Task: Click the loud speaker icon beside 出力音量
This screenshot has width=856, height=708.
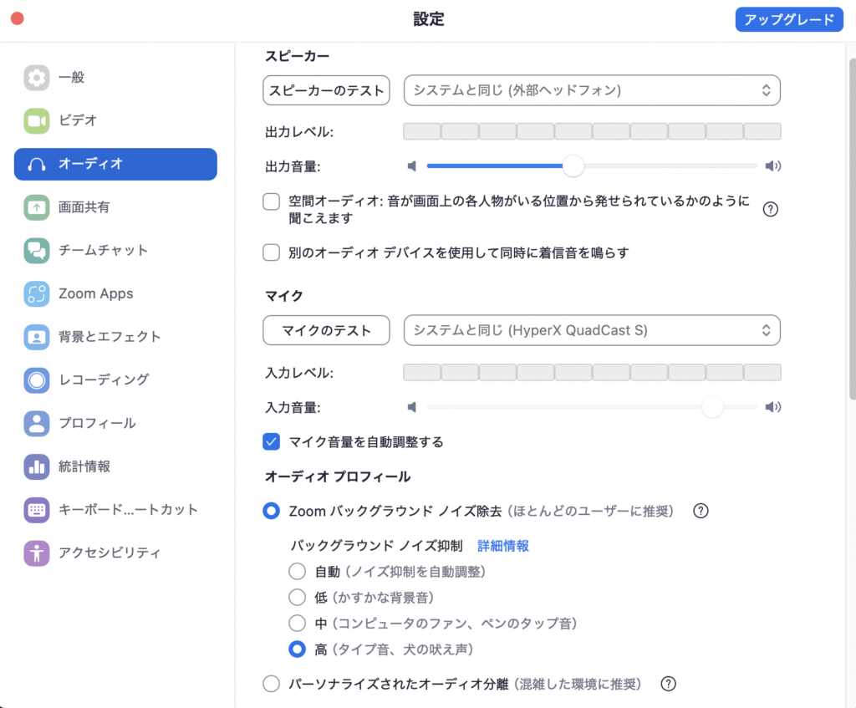Action: click(x=773, y=166)
